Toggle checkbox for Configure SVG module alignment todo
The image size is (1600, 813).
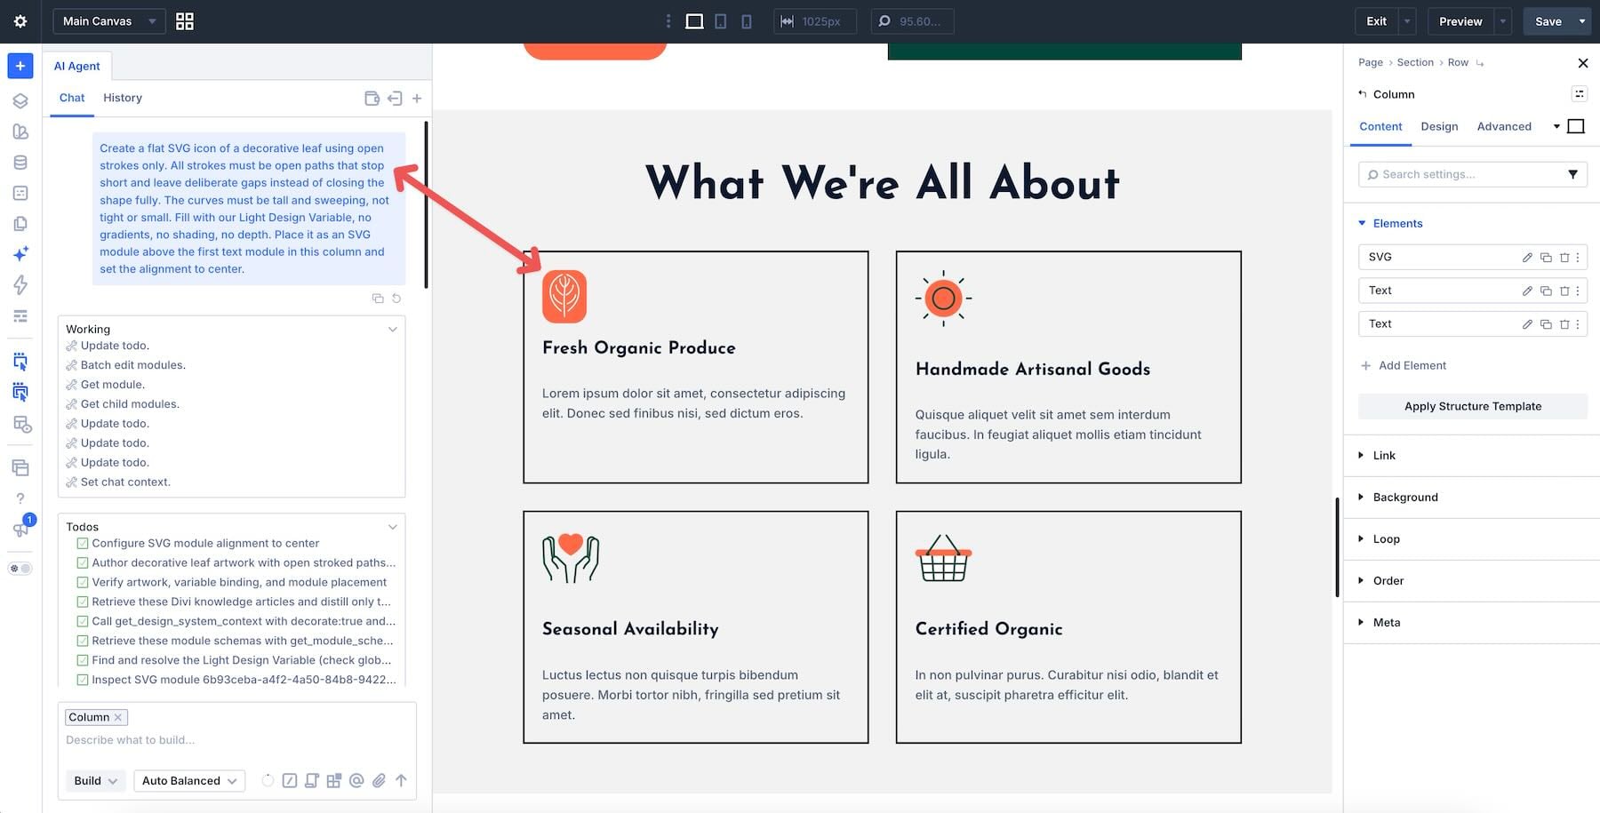point(83,543)
